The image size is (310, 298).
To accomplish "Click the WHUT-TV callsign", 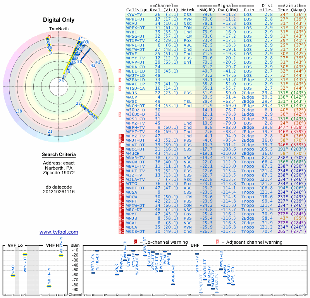I will tap(135, 171).
